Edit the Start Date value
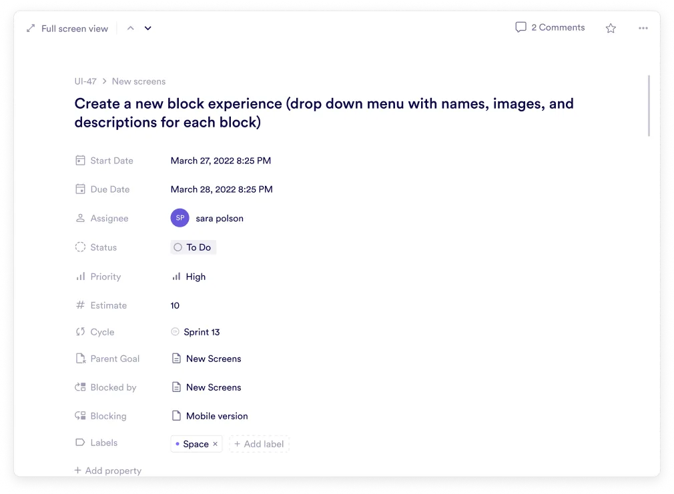This screenshot has height=494, width=674. [221, 161]
